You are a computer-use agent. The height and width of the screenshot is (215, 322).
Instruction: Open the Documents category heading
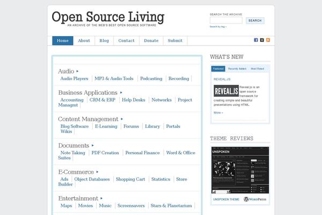(74, 146)
